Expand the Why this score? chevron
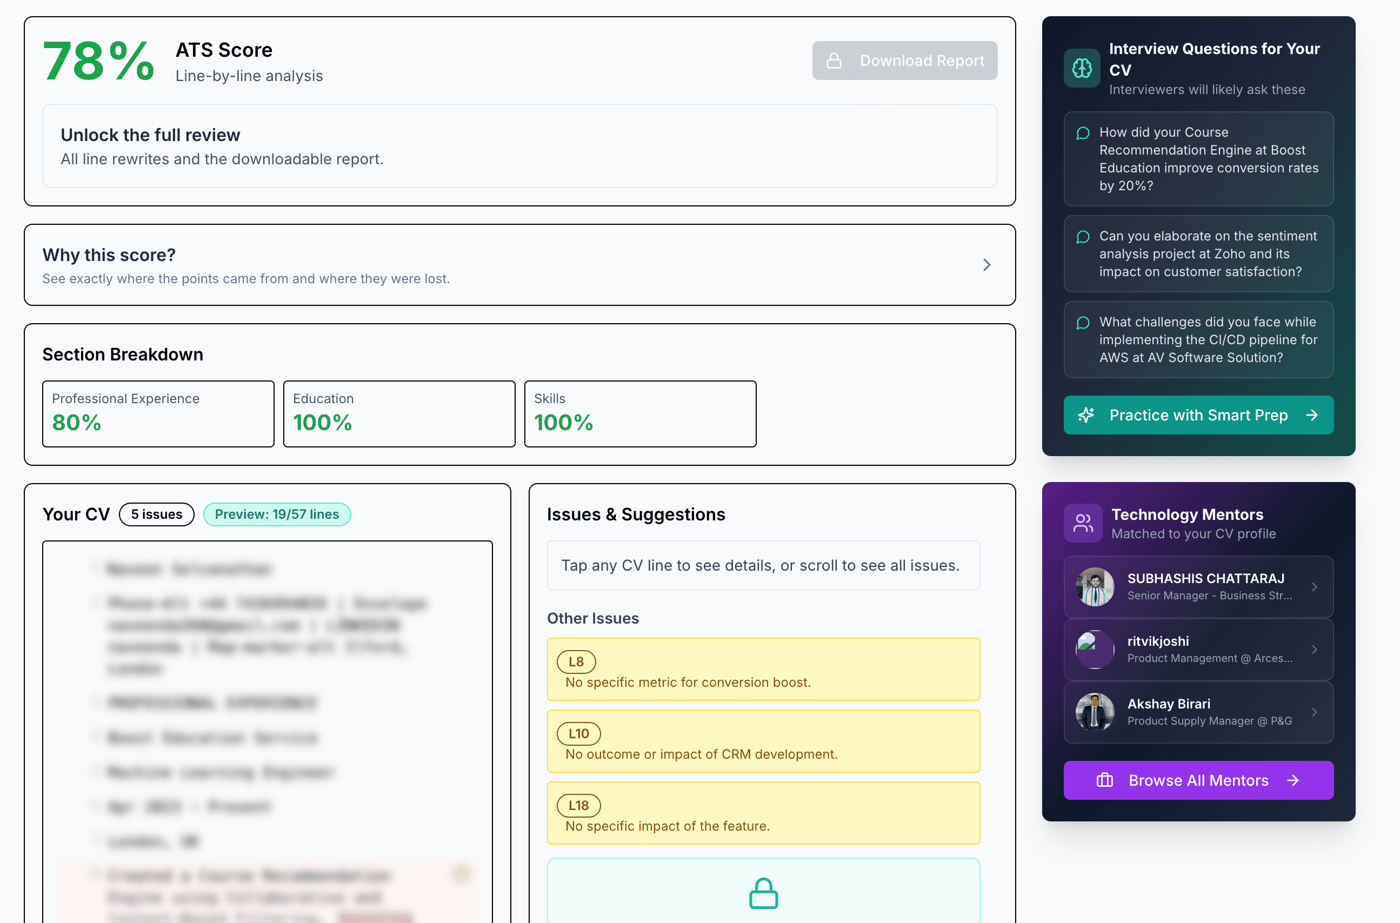This screenshot has height=923, width=1400. point(986,265)
